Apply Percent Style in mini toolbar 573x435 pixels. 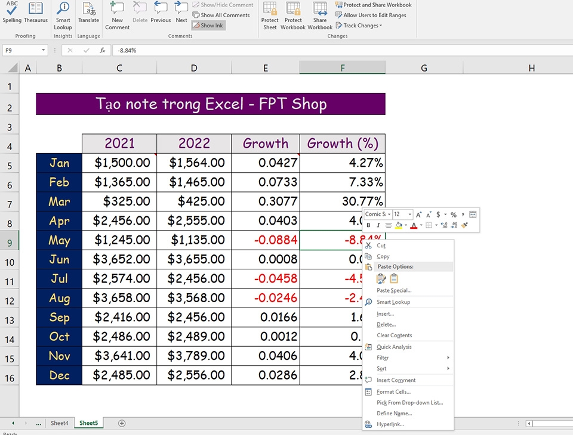tap(454, 215)
